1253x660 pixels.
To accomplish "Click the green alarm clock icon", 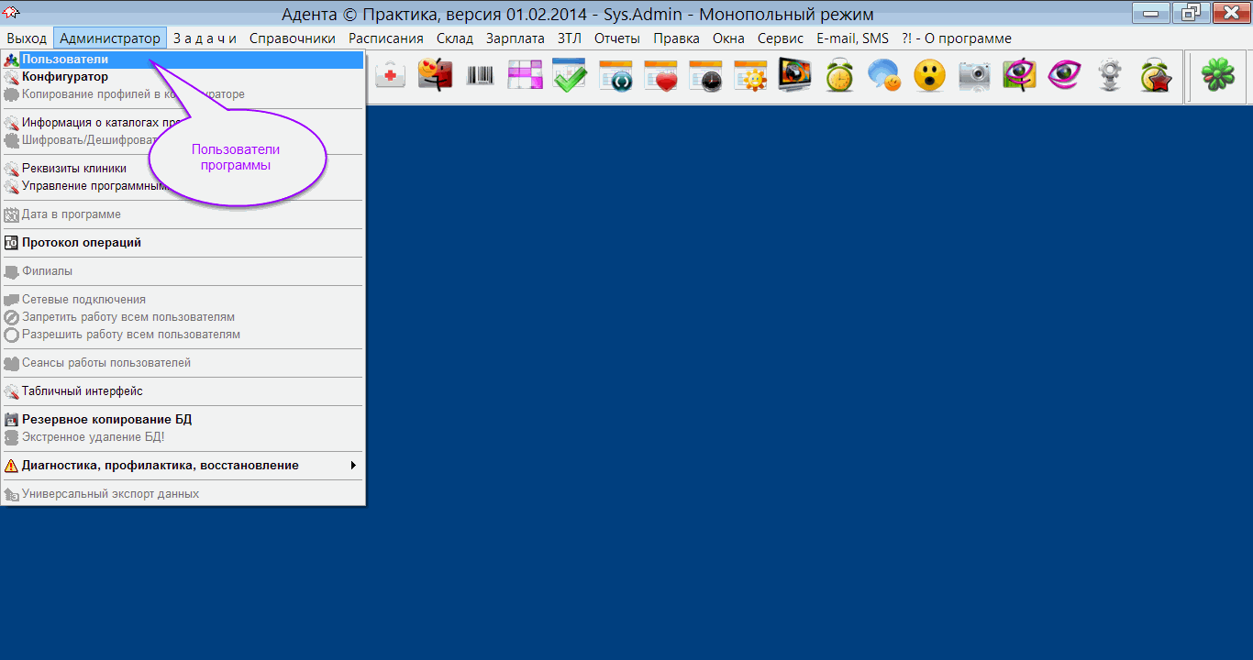I will pyautogui.click(x=839, y=76).
